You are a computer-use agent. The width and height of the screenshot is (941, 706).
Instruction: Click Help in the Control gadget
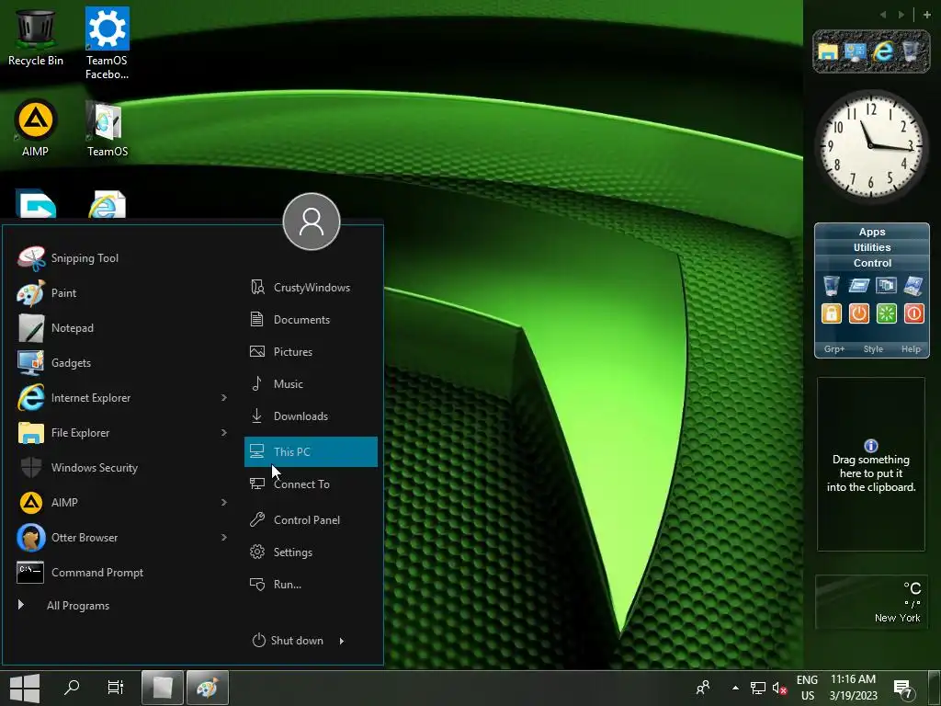click(x=911, y=348)
